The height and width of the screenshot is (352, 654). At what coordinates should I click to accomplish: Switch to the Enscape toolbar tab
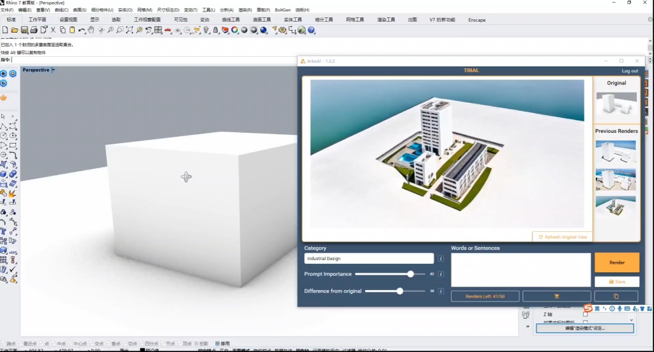(x=476, y=20)
